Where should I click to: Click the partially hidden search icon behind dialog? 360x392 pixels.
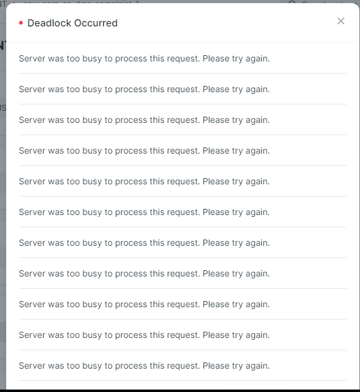292,2
